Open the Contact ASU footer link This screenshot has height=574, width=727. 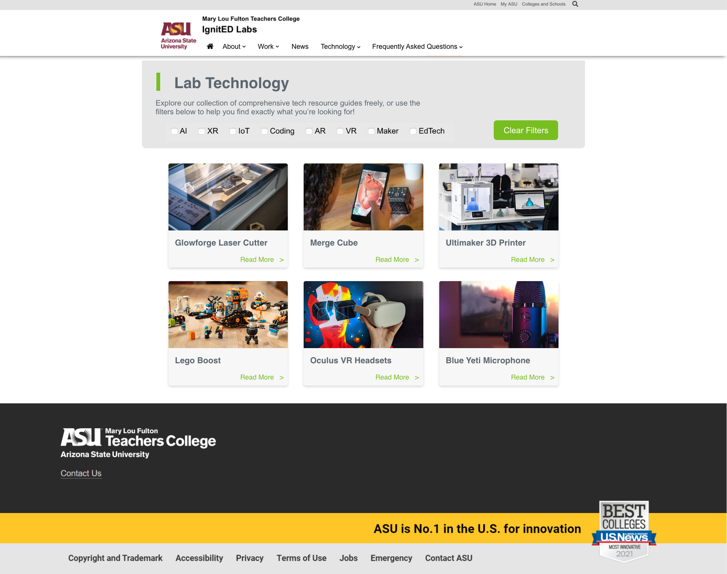(x=449, y=558)
